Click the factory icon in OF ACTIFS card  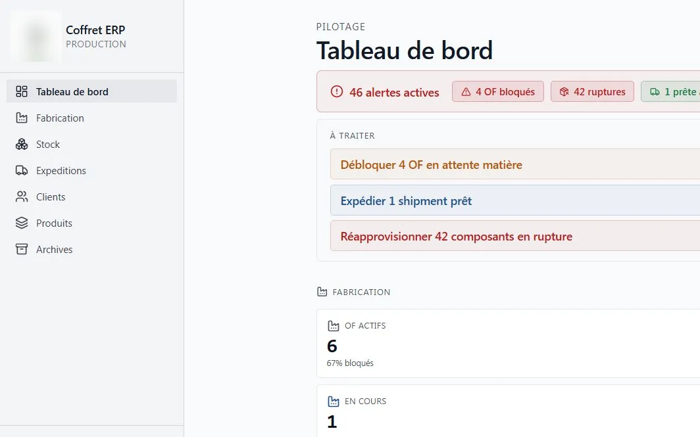click(334, 325)
